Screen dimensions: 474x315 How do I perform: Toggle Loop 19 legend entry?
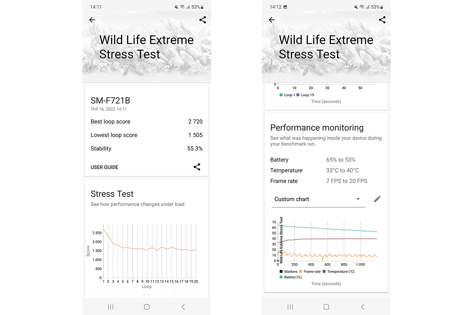tap(305, 95)
